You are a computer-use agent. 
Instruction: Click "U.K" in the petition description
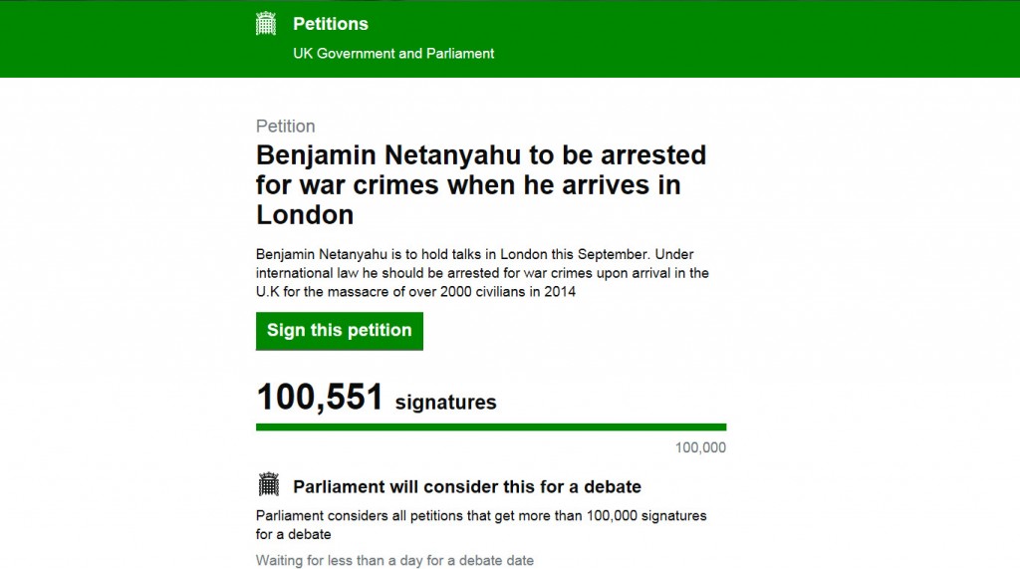click(270, 293)
